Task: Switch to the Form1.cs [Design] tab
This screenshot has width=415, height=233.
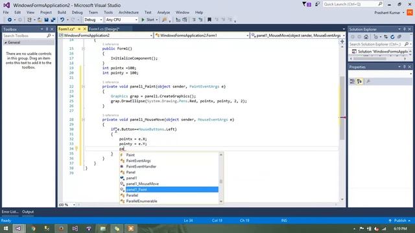Action: [104, 29]
